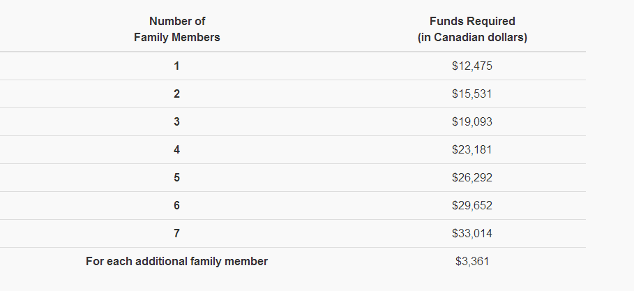The width and height of the screenshot is (634, 291).
Task: Select the family member count 2 cell
Action: [x=177, y=94]
